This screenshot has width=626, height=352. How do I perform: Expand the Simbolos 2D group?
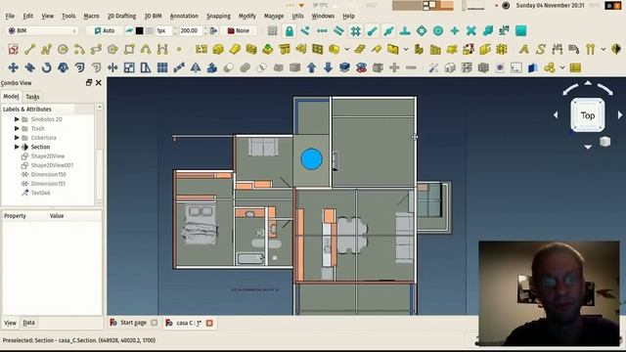click(17, 119)
